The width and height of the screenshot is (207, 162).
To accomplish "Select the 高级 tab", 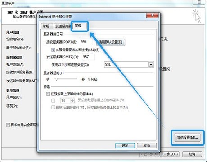I will coord(79,26).
